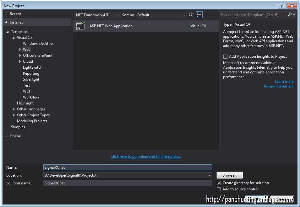Open search options dropdown arrow
The width and height of the screenshot is (300, 207).
click(x=294, y=15)
